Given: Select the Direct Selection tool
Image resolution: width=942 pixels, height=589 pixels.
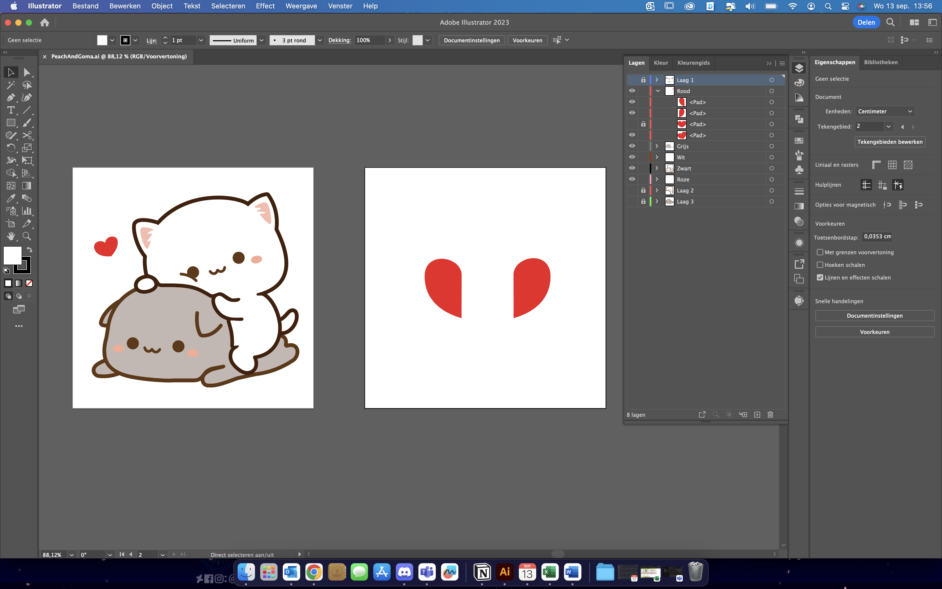Looking at the screenshot, I should coord(27,73).
